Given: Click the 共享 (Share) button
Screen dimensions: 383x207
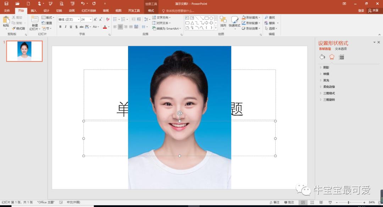Looking at the screenshot, I should click(373, 11).
